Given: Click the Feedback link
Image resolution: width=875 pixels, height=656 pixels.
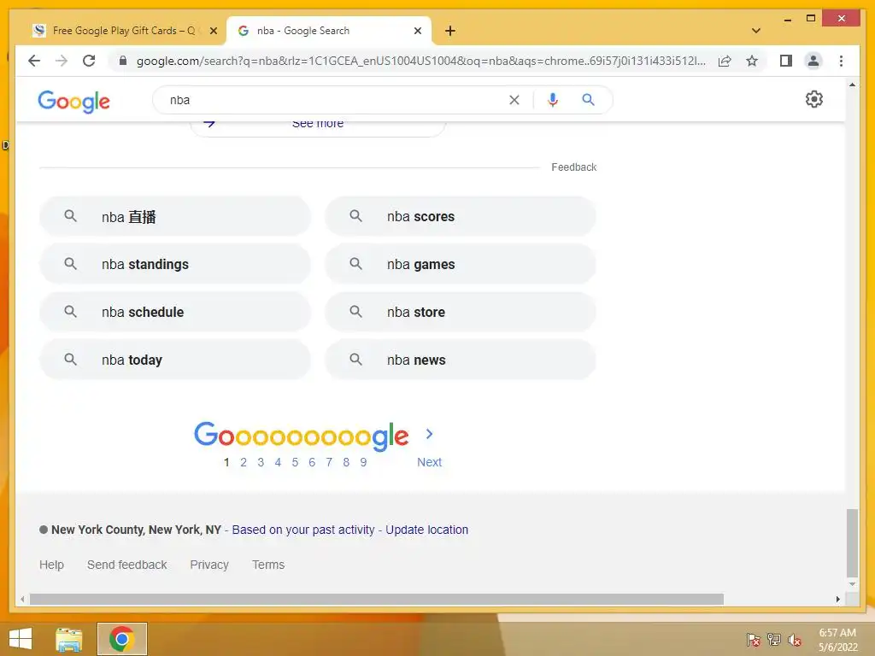Looking at the screenshot, I should point(573,167).
